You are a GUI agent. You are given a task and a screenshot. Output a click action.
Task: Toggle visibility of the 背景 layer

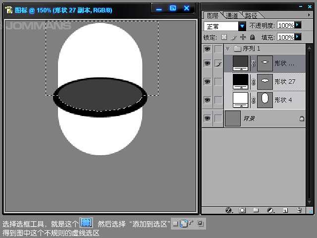pyautogui.click(x=207, y=118)
